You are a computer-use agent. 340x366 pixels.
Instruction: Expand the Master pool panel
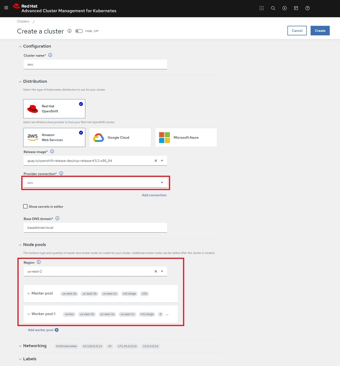pyautogui.click(x=29, y=293)
